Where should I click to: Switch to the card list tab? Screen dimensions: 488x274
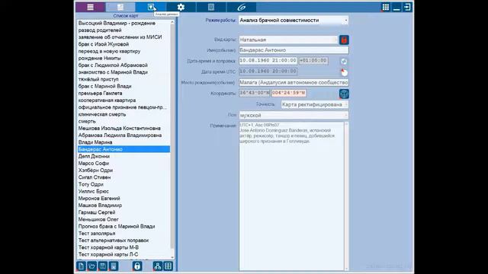(x=120, y=7)
